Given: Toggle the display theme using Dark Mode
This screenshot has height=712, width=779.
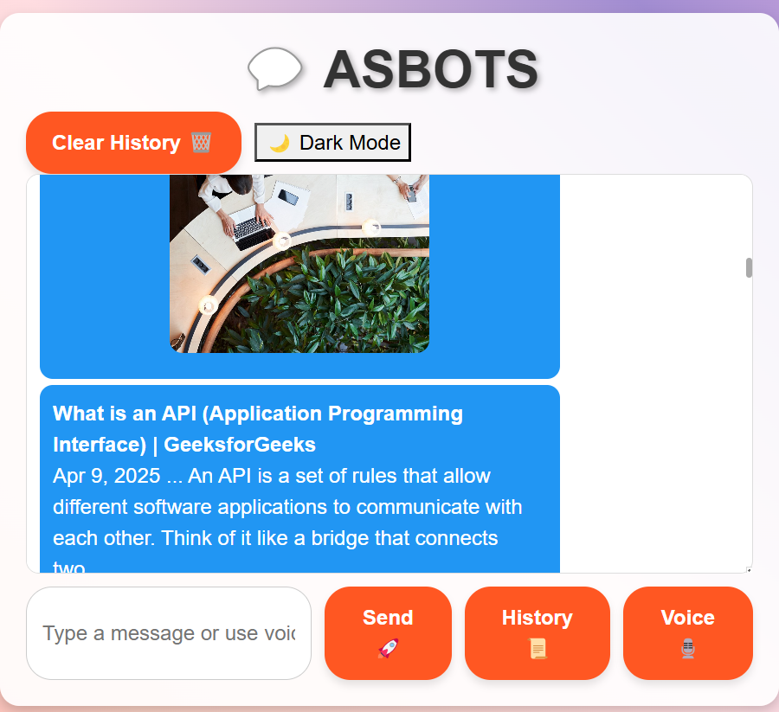Looking at the screenshot, I should pyautogui.click(x=332, y=141).
